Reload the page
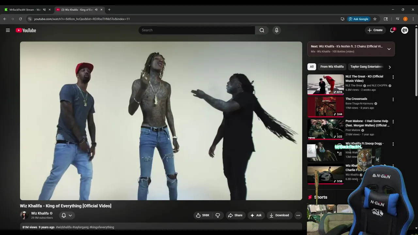The image size is (418, 235). (20, 19)
